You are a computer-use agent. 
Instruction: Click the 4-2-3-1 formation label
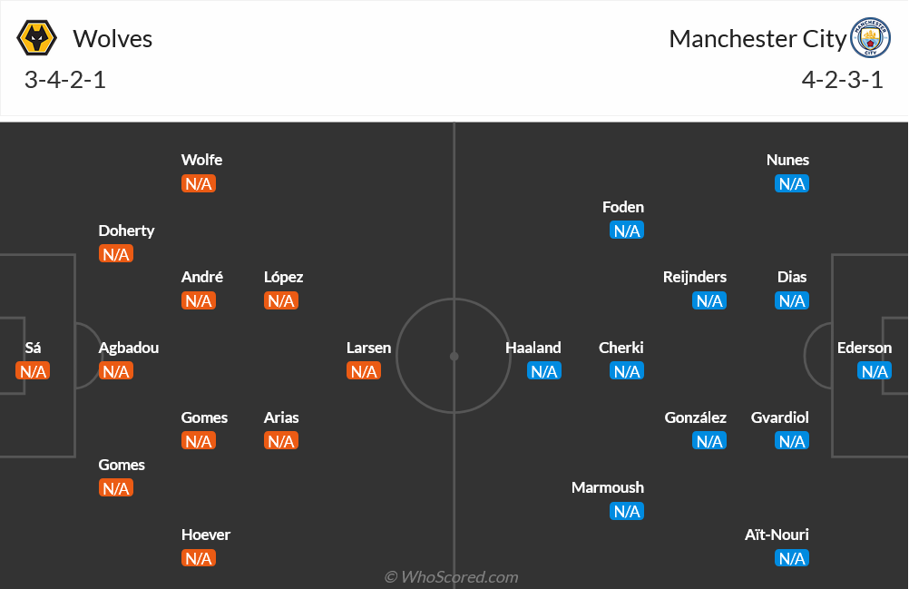click(843, 80)
